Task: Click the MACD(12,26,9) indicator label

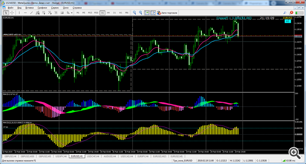Action: coord(17,122)
